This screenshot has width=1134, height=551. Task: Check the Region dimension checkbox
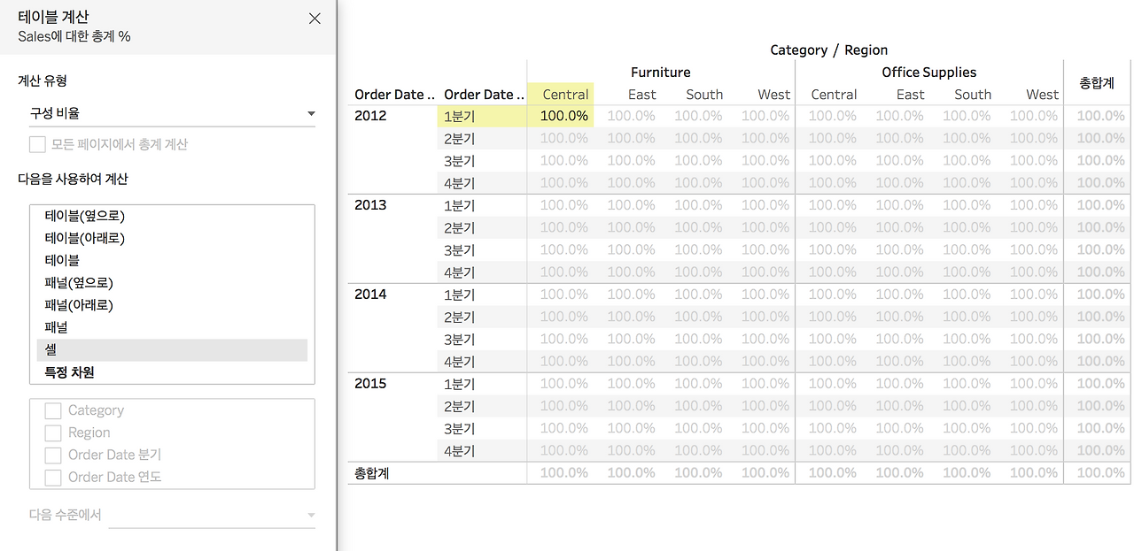53,432
